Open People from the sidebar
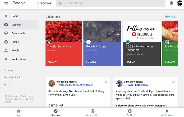184x117 pixels. [19, 50]
